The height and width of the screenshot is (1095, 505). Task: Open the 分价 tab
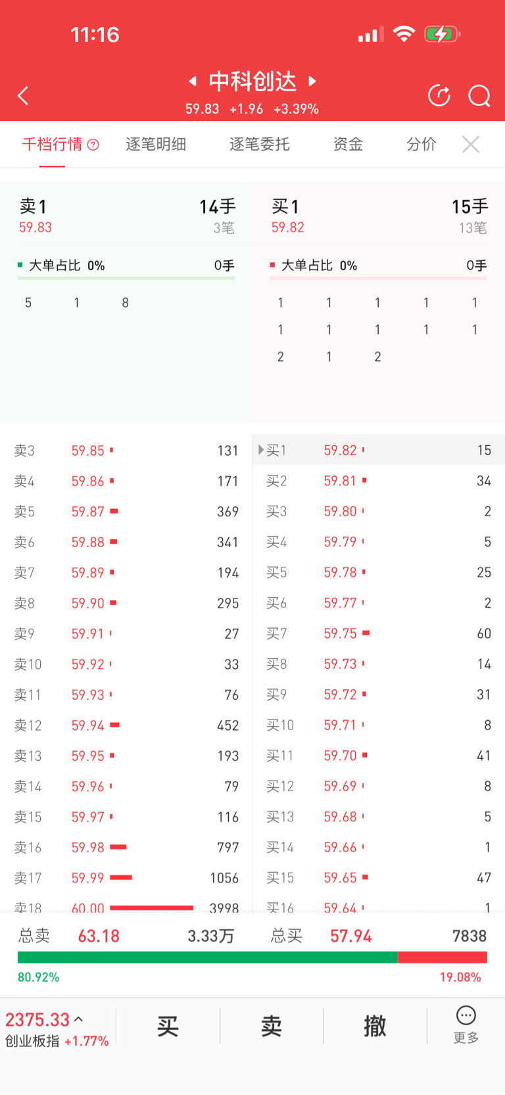coord(421,144)
